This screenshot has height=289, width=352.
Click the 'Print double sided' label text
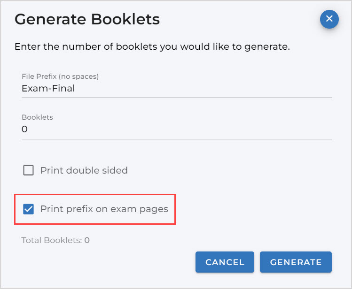[x=84, y=170]
